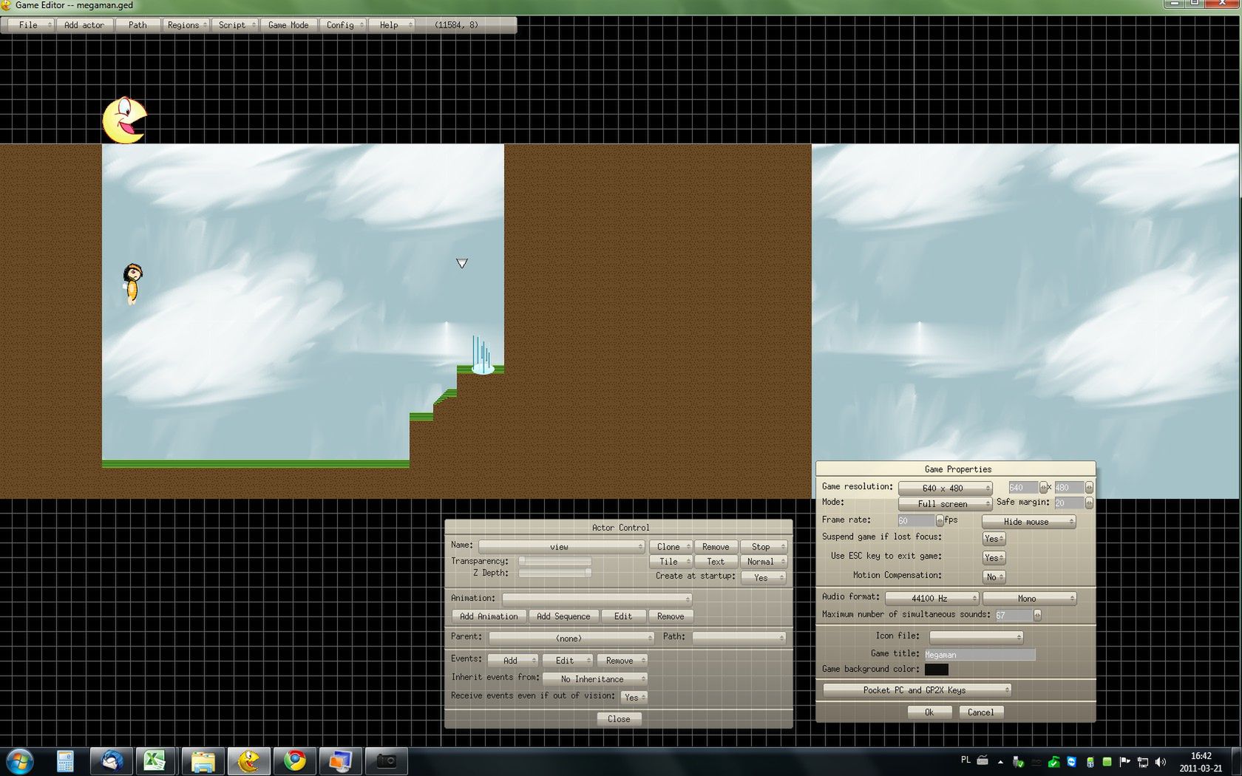Open Excel from the taskbar
1242x776 pixels.
155,761
